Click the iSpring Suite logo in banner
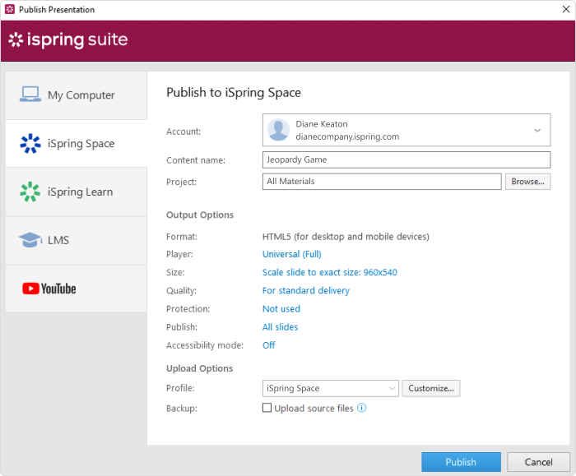 coord(68,39)
